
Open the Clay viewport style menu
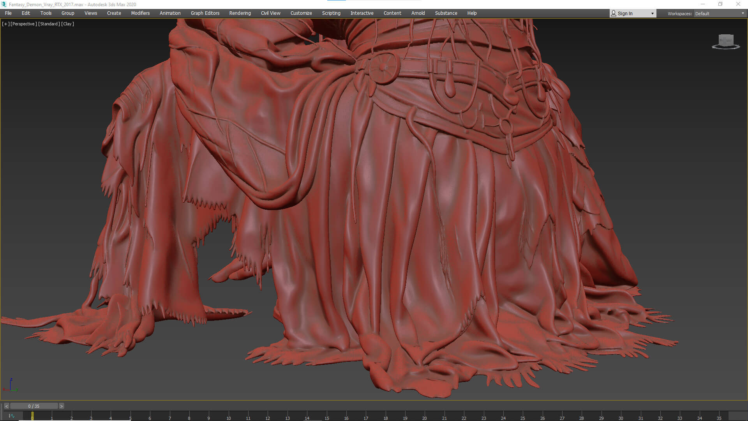pyautogui.click(x=68, y=24)
